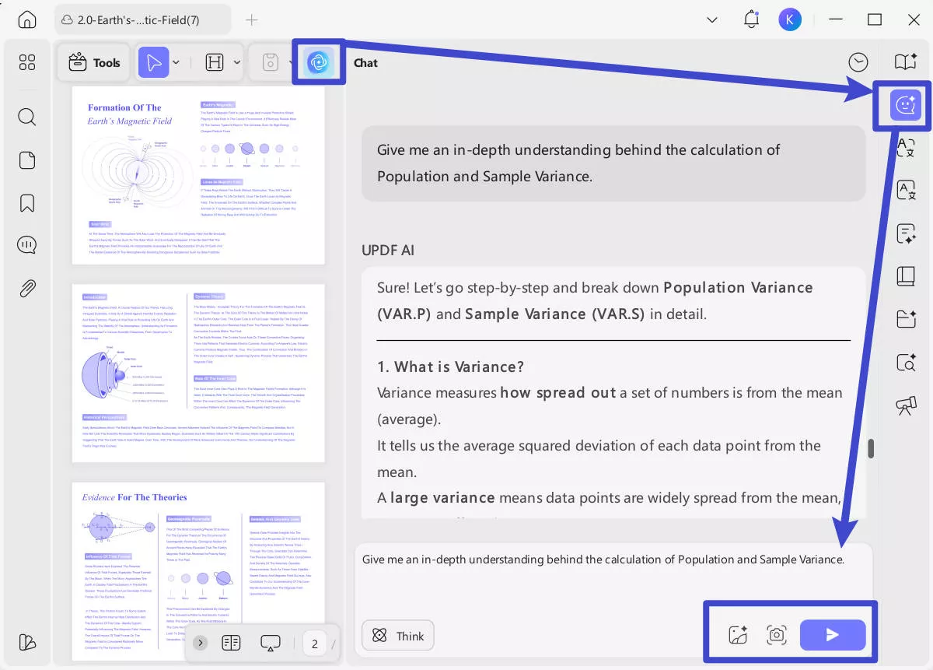
Task: Select the AI chat icon in right sidebar
Action: [905, 105]
